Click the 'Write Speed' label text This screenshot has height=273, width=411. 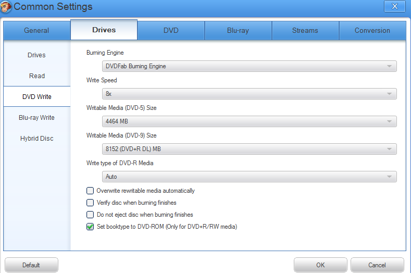(102, 80)
